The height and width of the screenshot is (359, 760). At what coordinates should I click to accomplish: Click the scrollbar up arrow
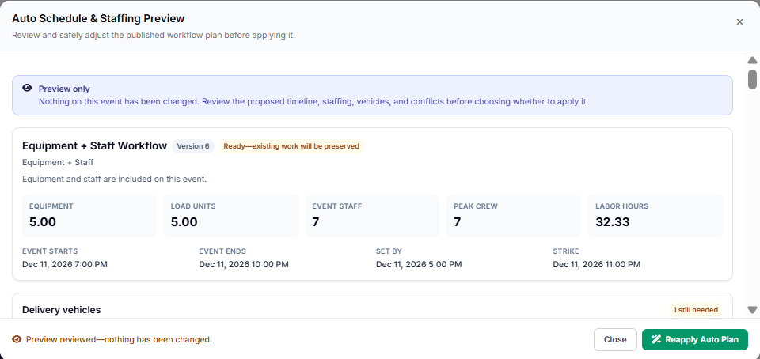click(752, 60)
